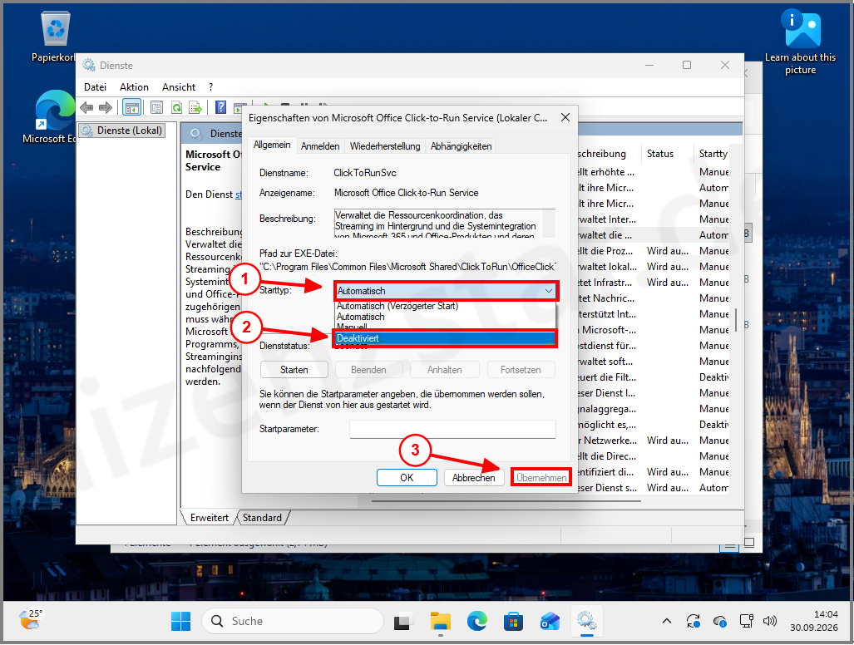Select Deaktiviert in the Starttyp list
This screenshot has width=854, height=645.
tap(444, 338)
